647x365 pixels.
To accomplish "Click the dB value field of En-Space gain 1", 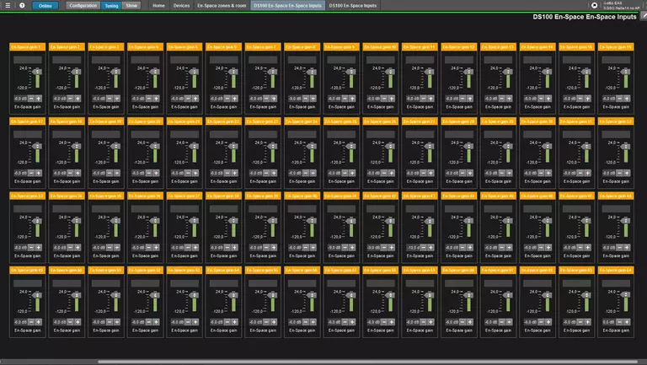I will tap(20, 99).
